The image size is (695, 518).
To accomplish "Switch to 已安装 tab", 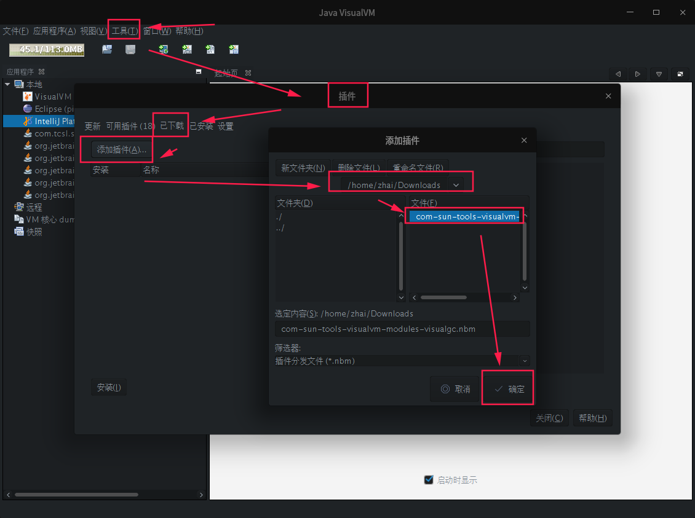I will pyautogui.click(x=201, y=126).
